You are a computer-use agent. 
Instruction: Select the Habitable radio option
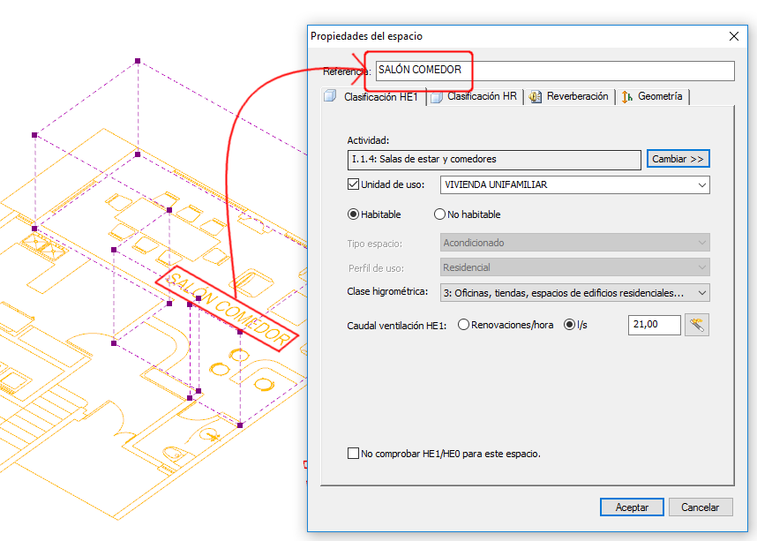353,214
